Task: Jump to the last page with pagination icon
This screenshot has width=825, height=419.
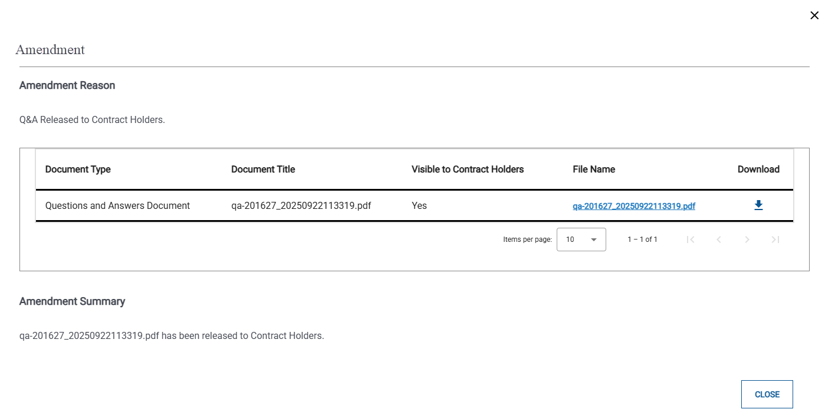Action: pos(775,240)
